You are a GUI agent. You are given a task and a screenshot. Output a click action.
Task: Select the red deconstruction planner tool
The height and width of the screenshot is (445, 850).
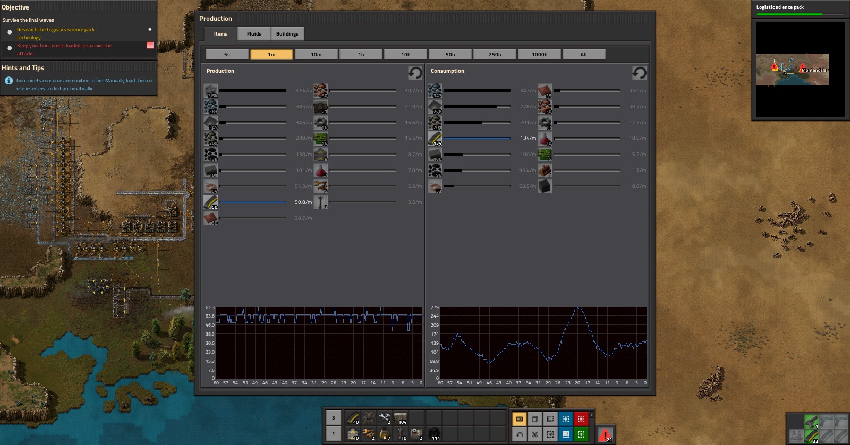click(x=581, y=419)
